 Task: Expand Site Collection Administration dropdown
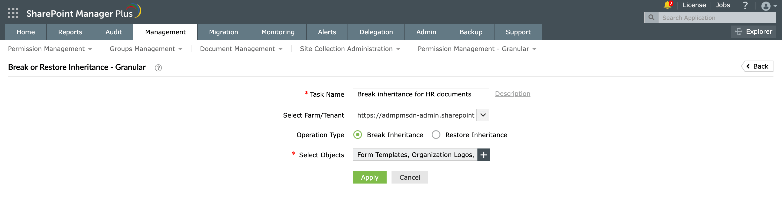tap(350, 49)
